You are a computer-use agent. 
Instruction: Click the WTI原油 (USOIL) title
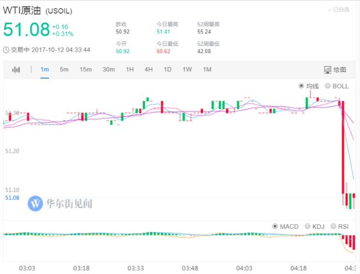38,11
